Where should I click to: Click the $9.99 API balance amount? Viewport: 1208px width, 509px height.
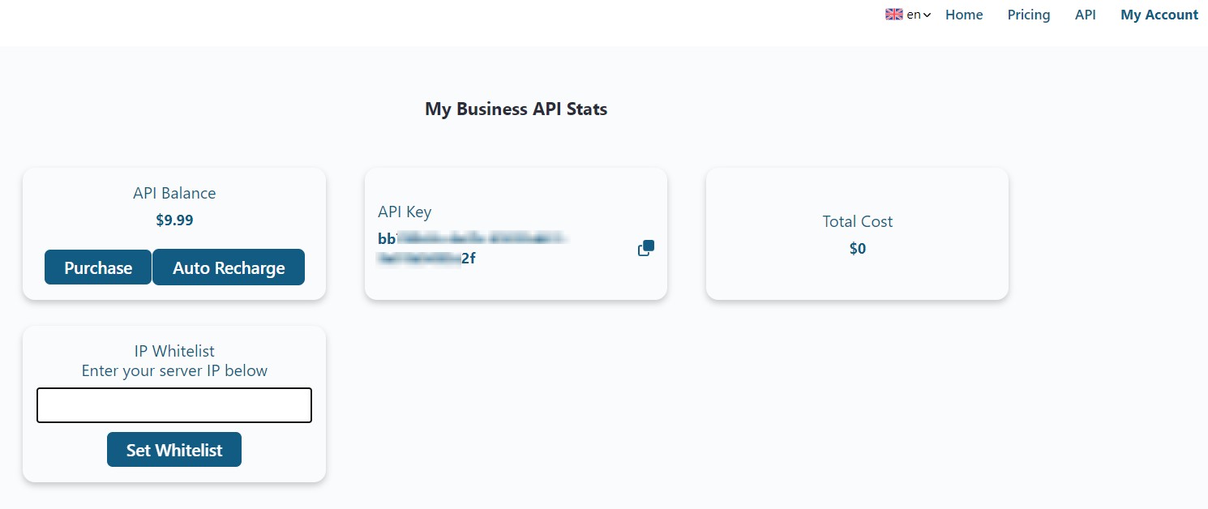click(x=174, y=220)
